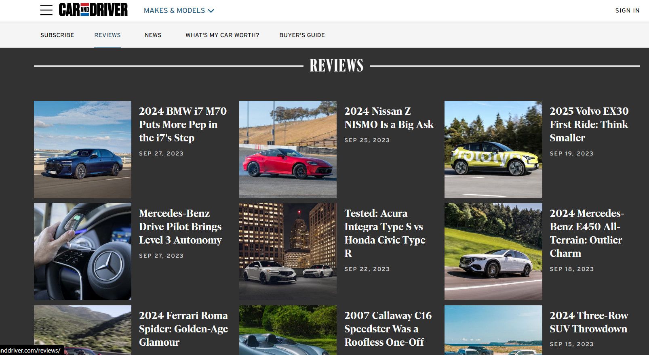Open 2025 Volvo EX30 First Ride headline
The width and height of the screenshot is (649, 355).
tap(589, 124)
